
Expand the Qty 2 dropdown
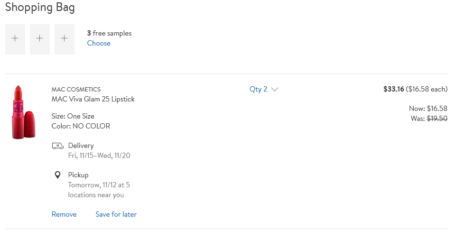point(264,89)
